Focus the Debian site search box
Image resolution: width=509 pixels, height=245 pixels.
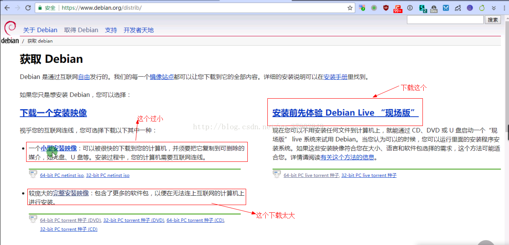tap(445, 20)
